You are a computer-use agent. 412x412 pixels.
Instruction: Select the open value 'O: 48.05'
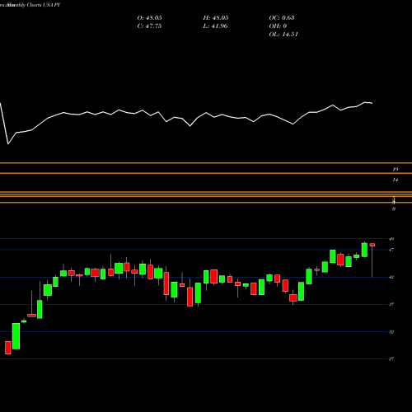(x=149, y=18)
